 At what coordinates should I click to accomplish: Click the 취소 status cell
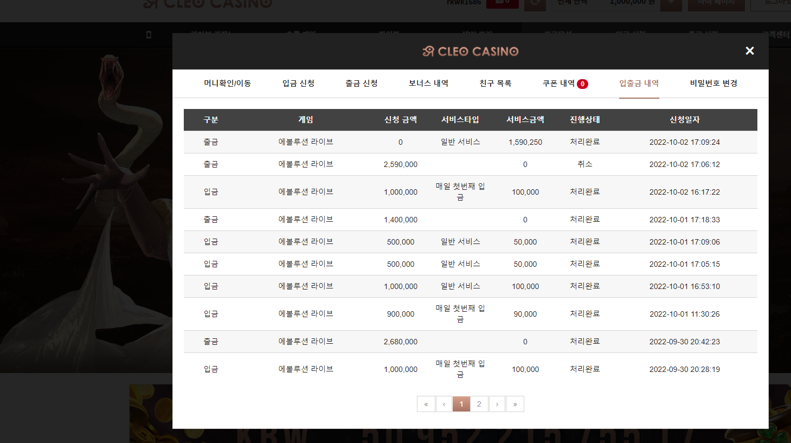(x=585, y=164)
